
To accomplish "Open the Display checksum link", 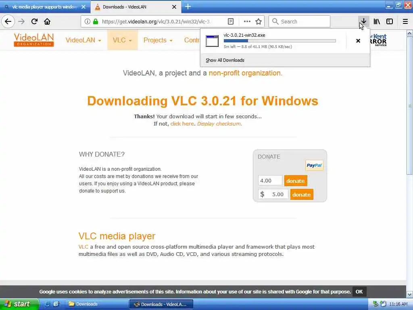I will (219, 124).
